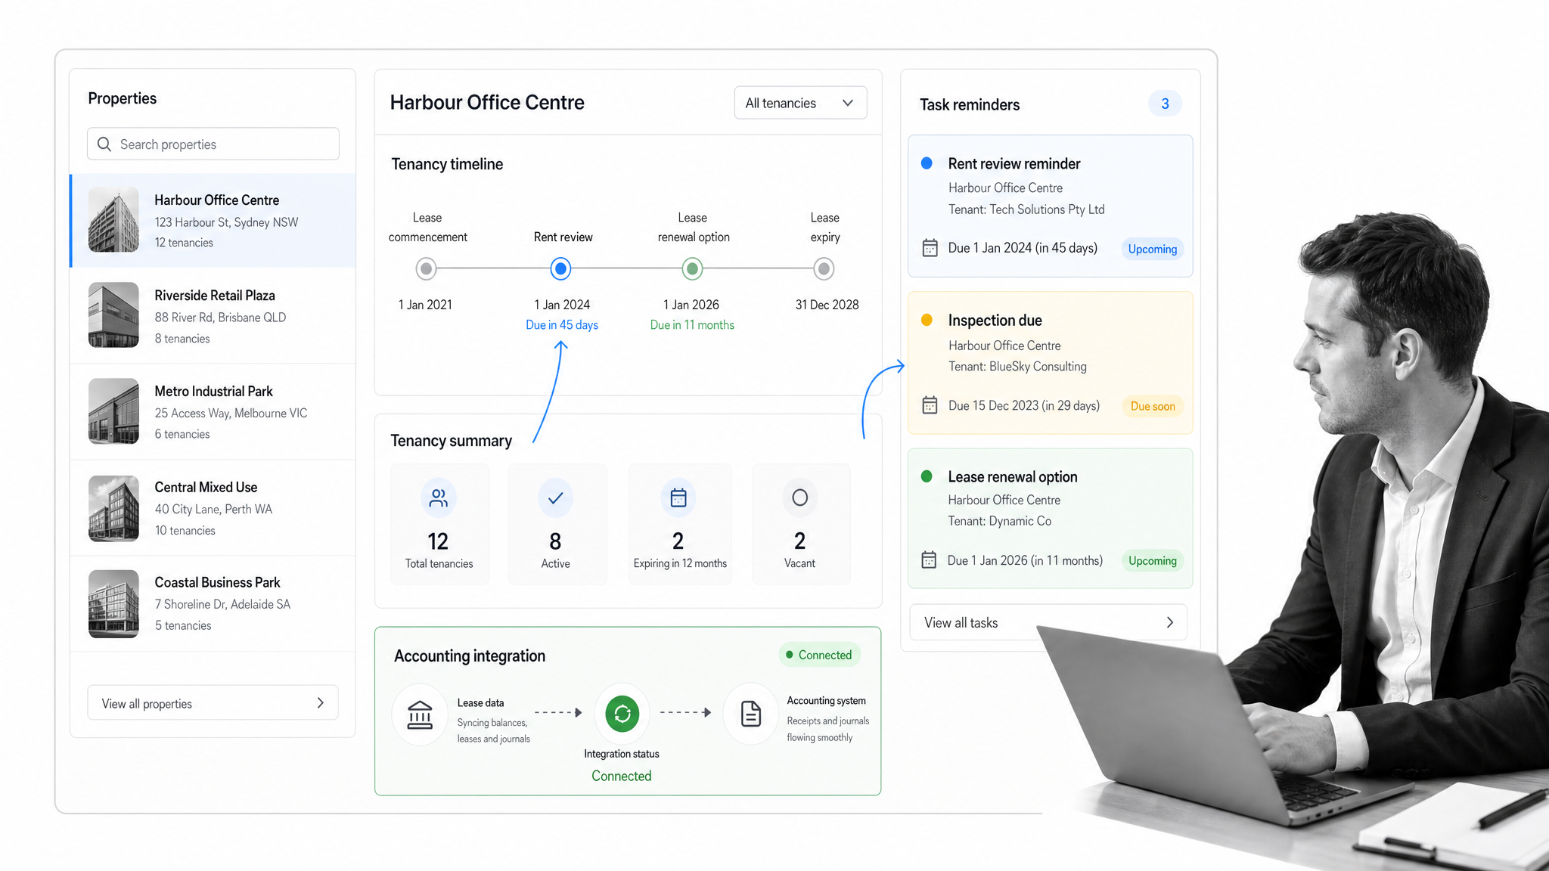The width and height of the screenshot is (1549, 871).
Task: Click 'Tenant: Dynamic Co' text
Action: pyautogui.click(x=1000, y=521)
